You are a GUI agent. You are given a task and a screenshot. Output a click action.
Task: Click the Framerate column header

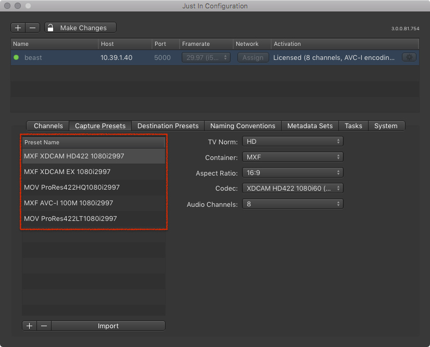(x=206, y=44)
